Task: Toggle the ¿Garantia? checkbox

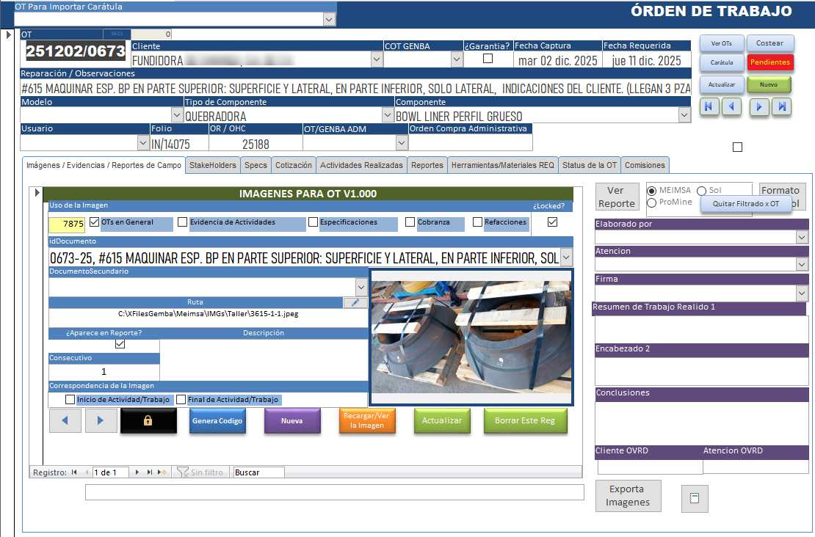Action: click(x=488, y=59)
